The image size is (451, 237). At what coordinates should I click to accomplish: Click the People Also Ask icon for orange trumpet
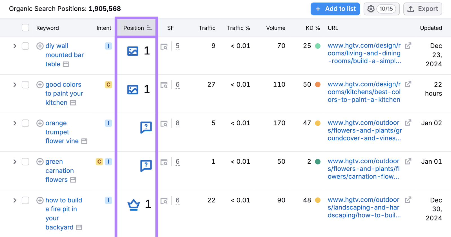[146, 127]
